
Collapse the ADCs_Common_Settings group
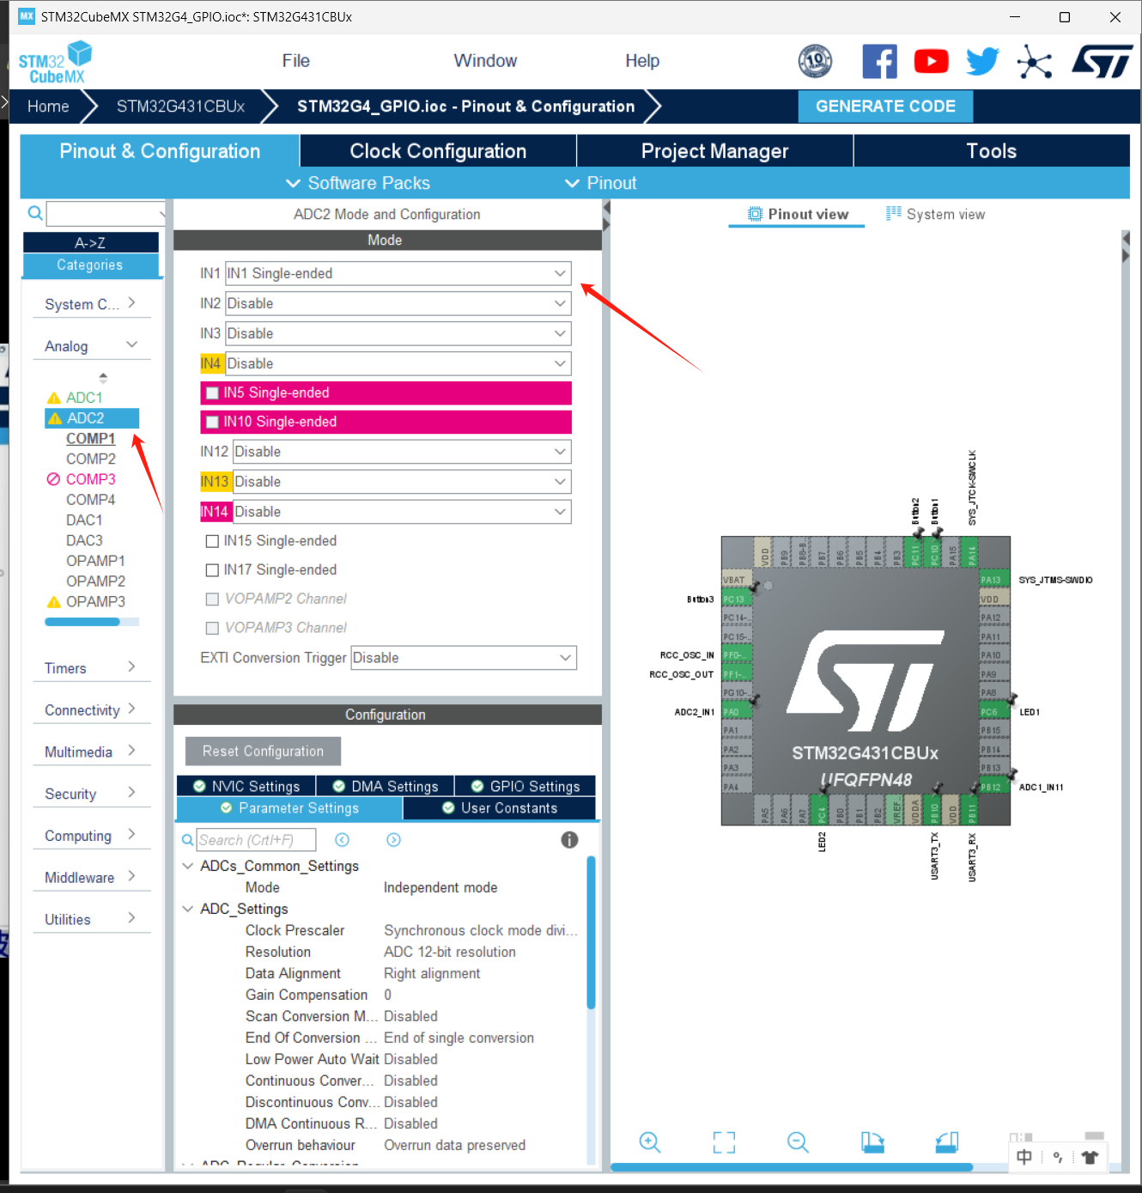pos(188,866)
